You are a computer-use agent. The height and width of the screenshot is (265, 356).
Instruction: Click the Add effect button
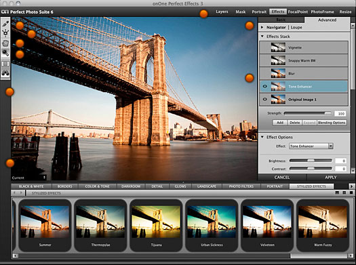coord(279,123)
